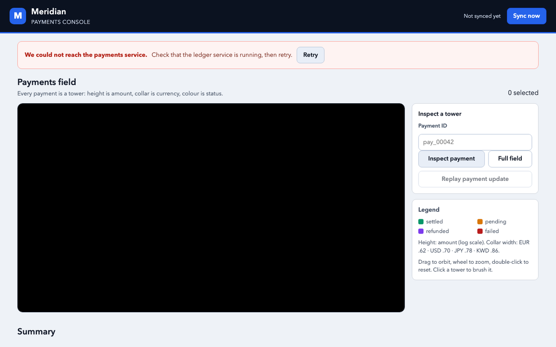Screen dimensions: 556x347
Task: Click the Meridian M logo icon
Action: pos(18,16)
